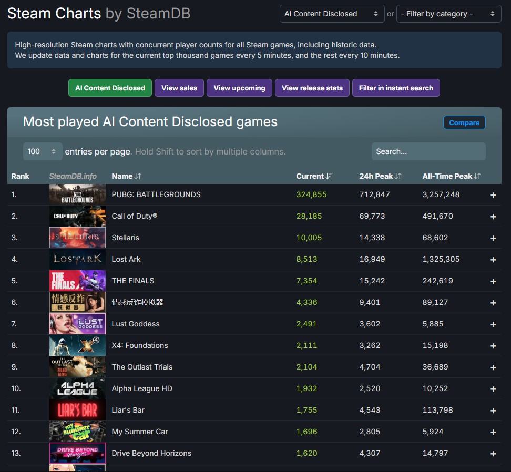Open the Lust Goddess game thumbnail
The image size is (511, 472).
pos(78,324)
